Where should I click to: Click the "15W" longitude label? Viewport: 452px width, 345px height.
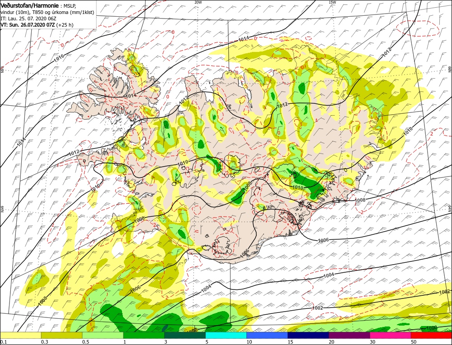[x=332, y=2]
